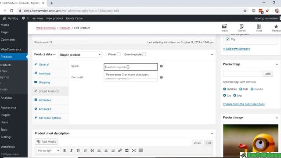Open a new browser tab
The width and height of the screenshot is (281, 158).
click(51, 3)
